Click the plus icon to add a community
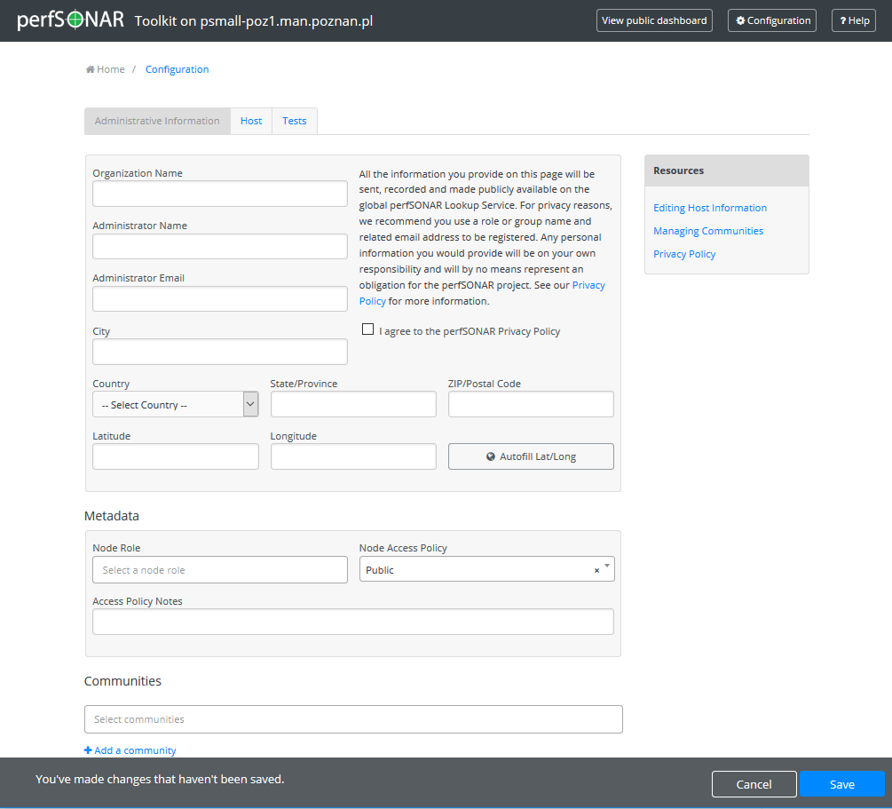 pyautogui.click(x=89, y=750)
